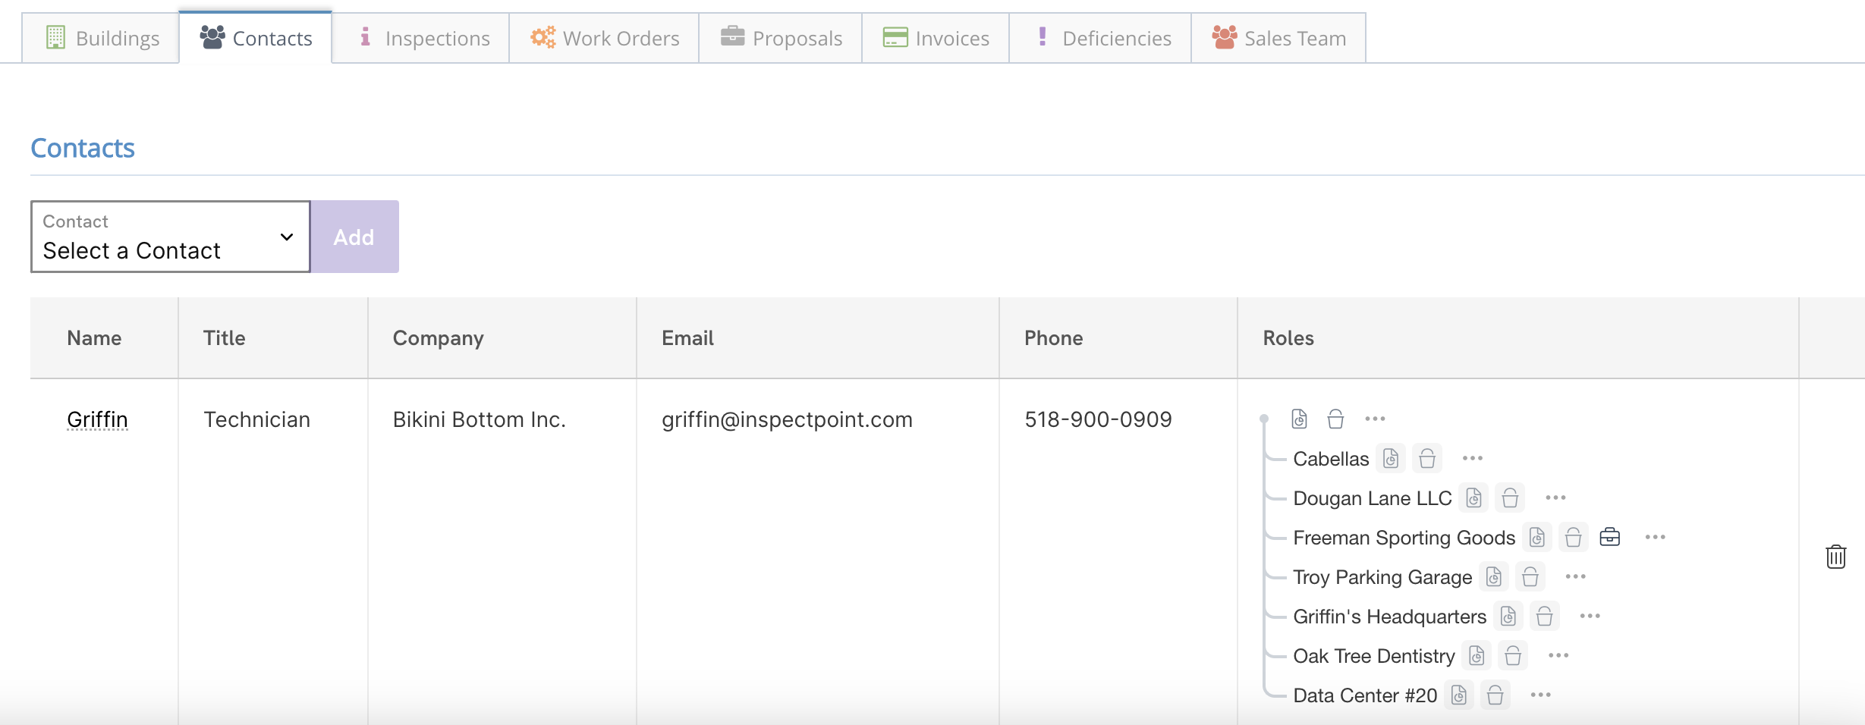This screenshot has height=725, width=1865.
Task: Open the Select a Contact dropdown
Action: (x=171, y=237)
